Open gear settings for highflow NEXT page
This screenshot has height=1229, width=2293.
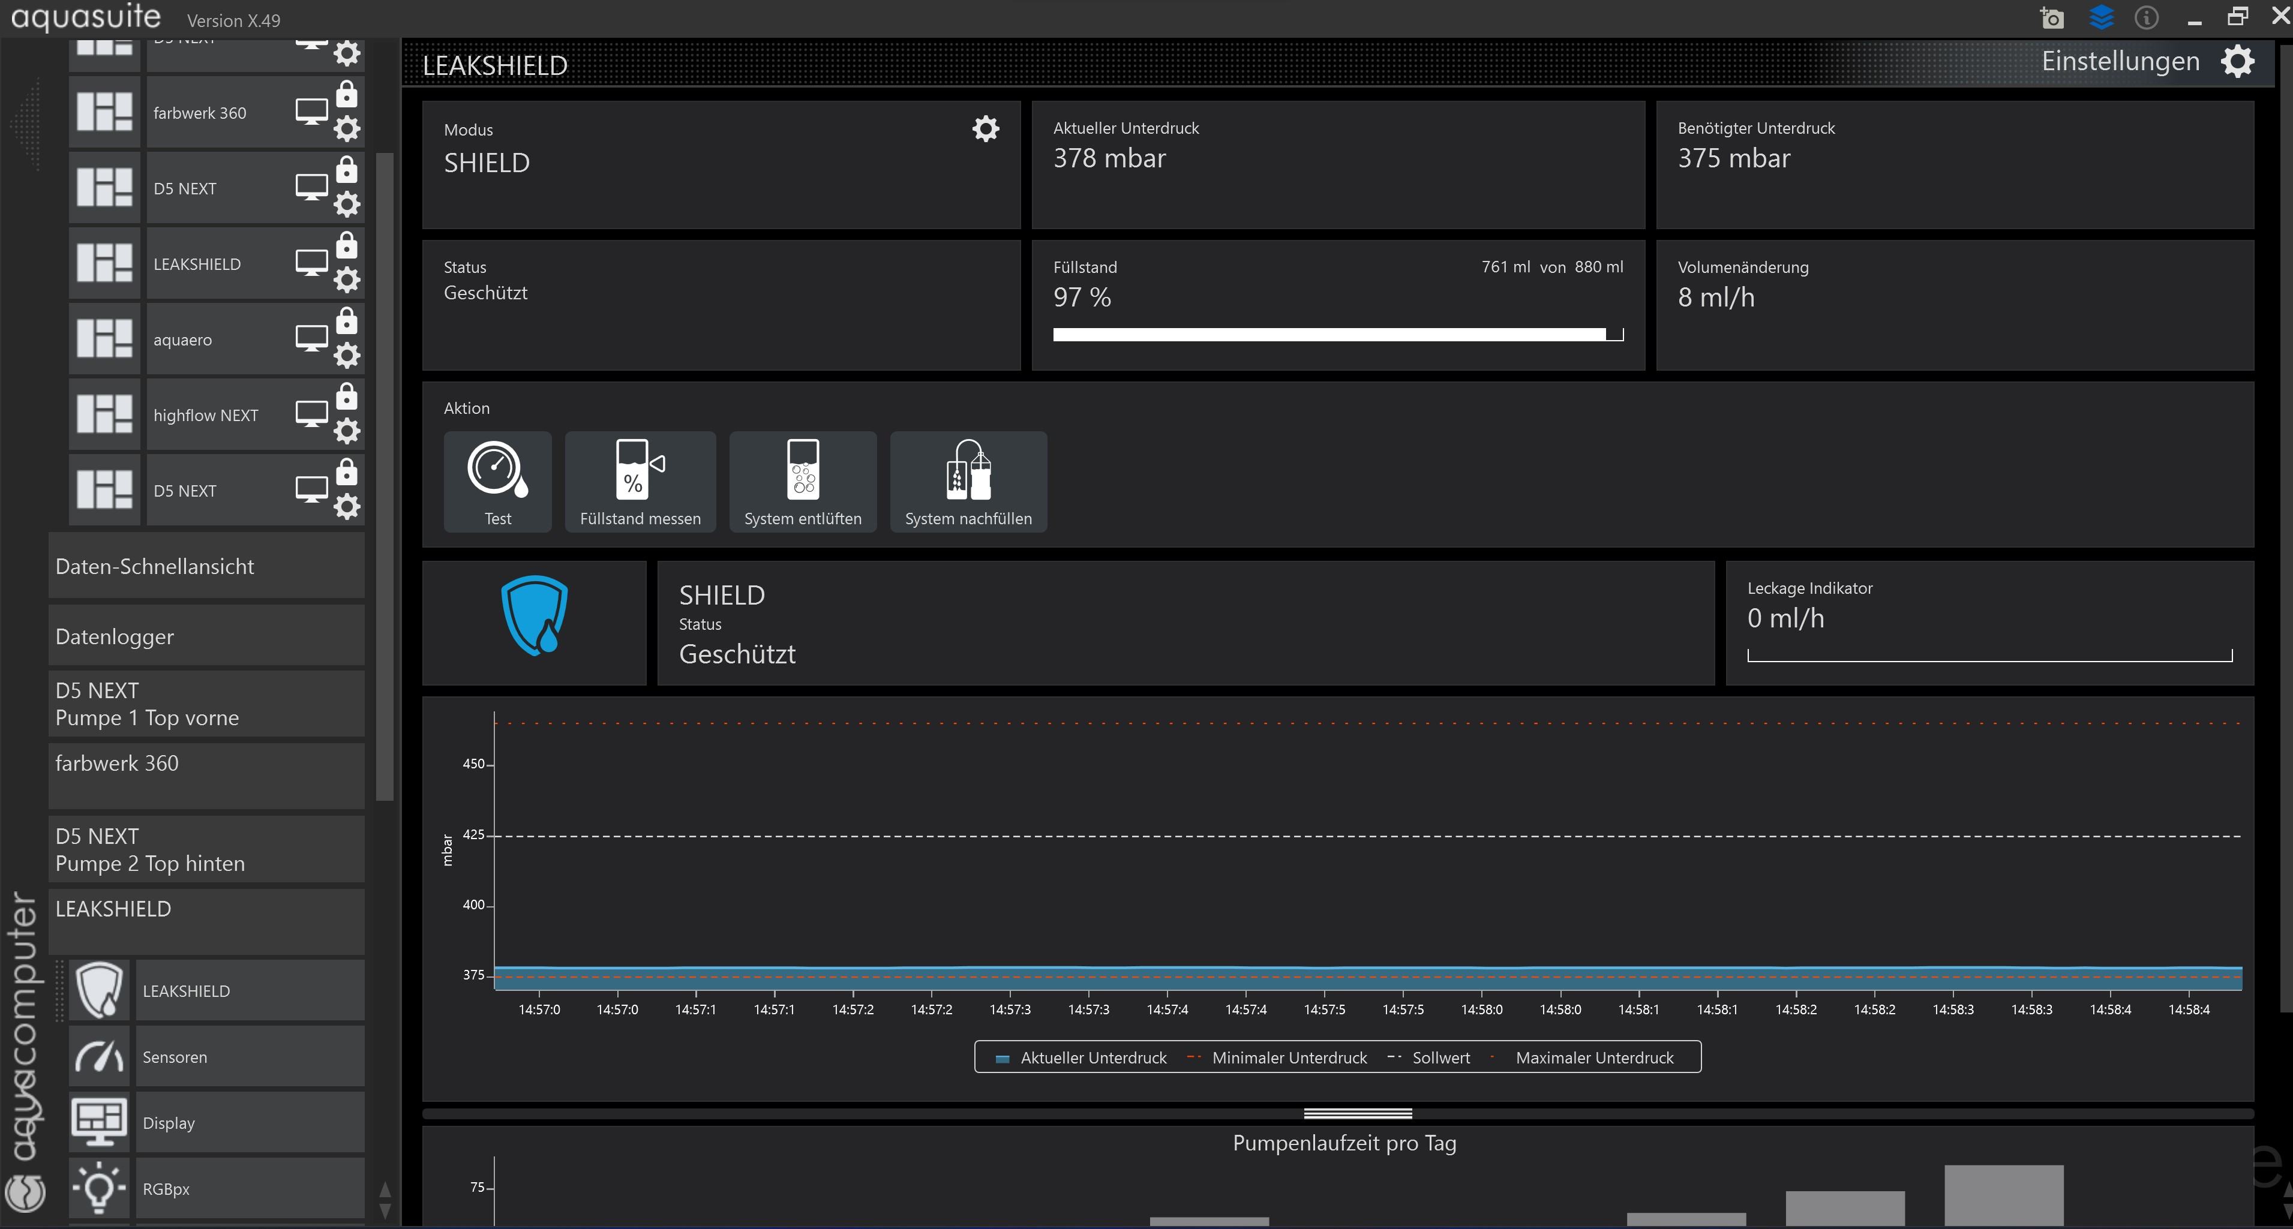click(x=346, y=432)
